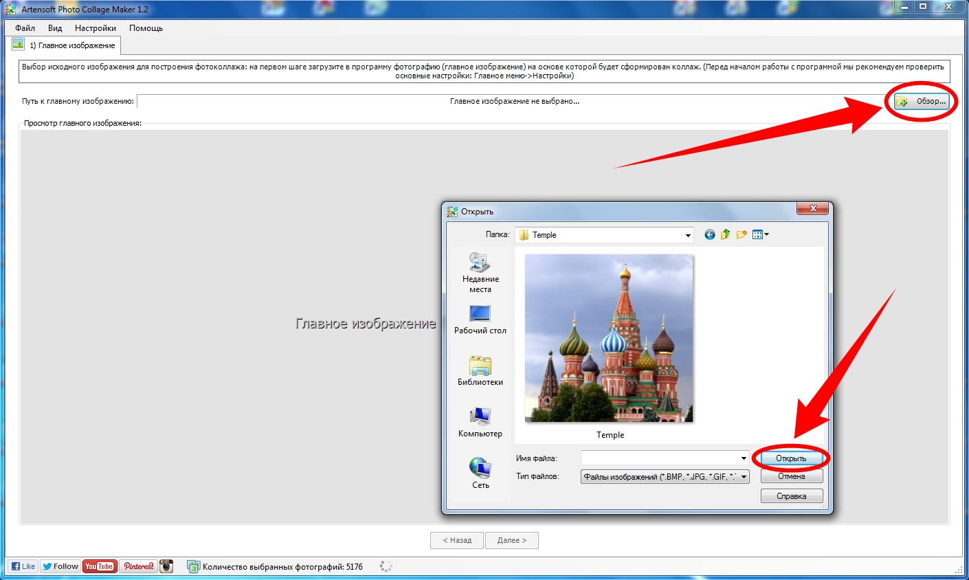Open the YouTube link icon
The width and height of the screenshot is (969, 580).
point(100,566)
